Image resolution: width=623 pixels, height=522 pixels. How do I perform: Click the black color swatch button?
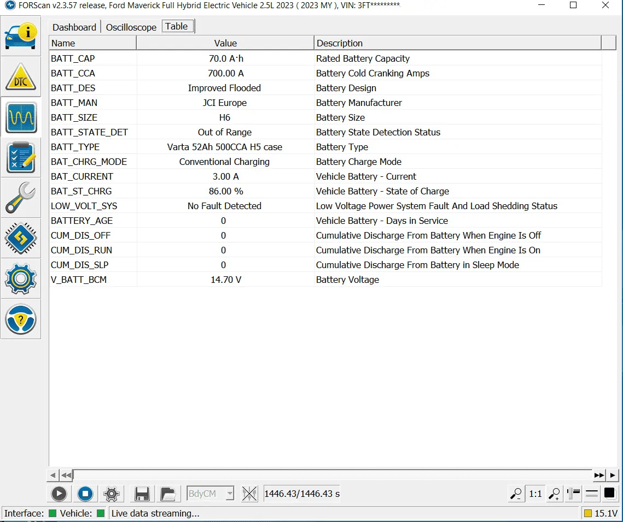(609, 494)
